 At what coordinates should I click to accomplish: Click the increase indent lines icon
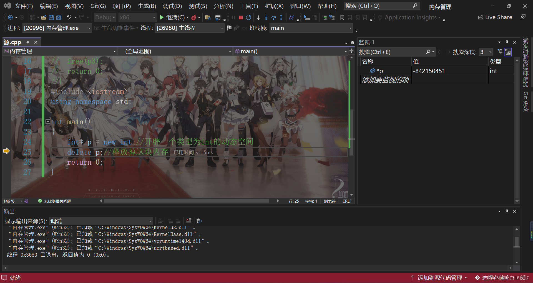point(324,17)
